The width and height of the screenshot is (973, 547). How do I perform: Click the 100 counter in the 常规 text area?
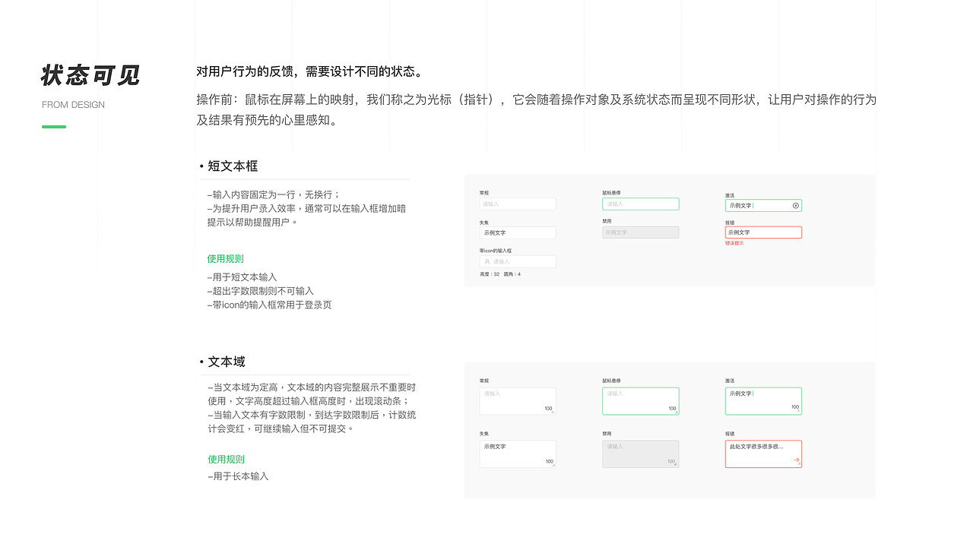pyautogui.click(x=548, y=409)
